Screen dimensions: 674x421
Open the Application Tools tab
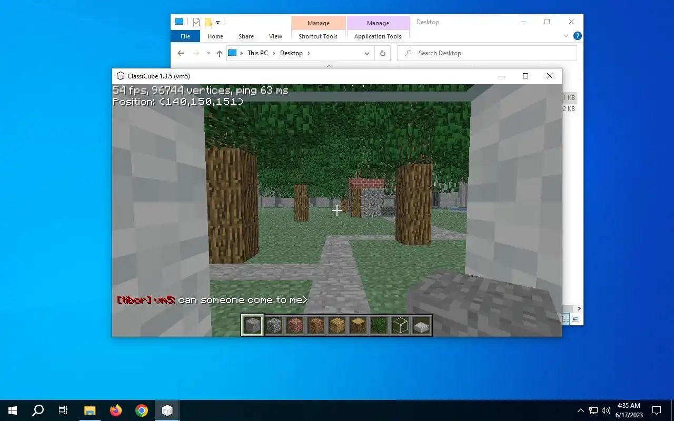click(378, 36)
